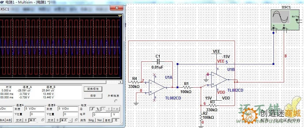Set channel B coupling to 交流
This screenshot has width=304, height=128.
tap(50, 120)
